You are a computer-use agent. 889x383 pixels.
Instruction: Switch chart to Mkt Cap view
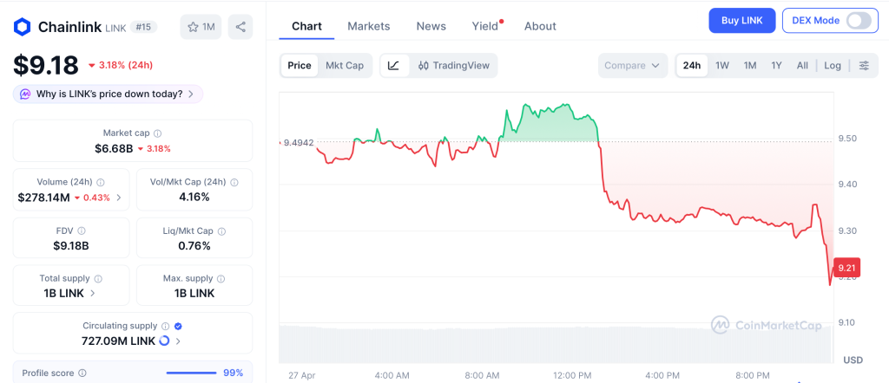click(x=345, y=66)
